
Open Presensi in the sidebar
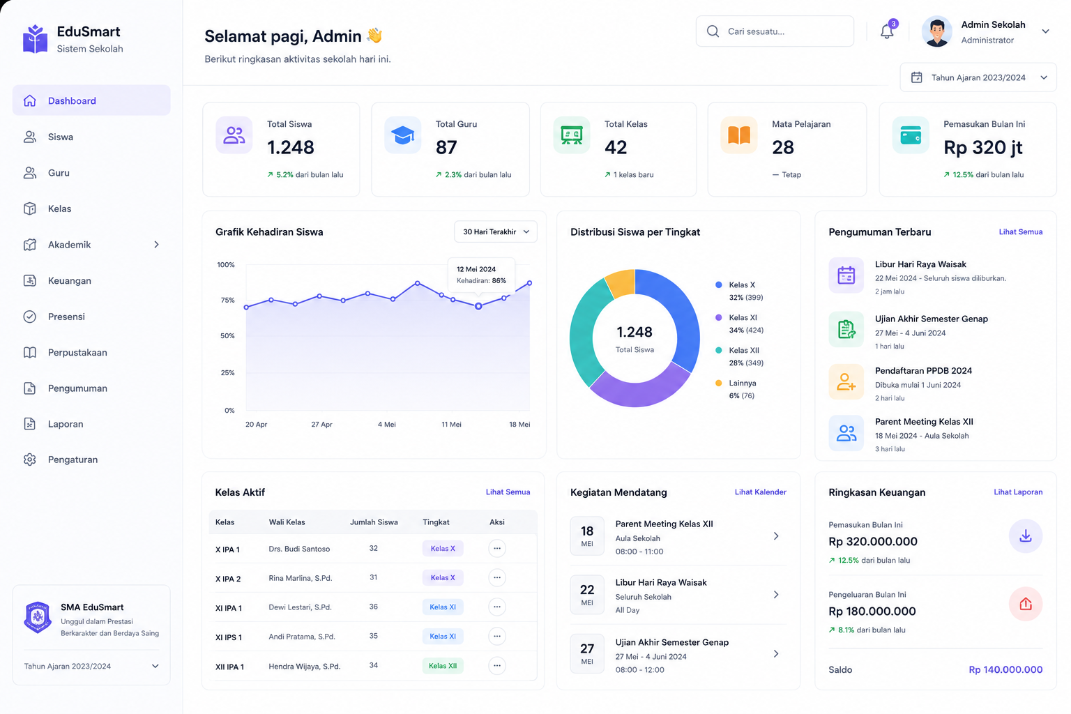pos(91,317)
